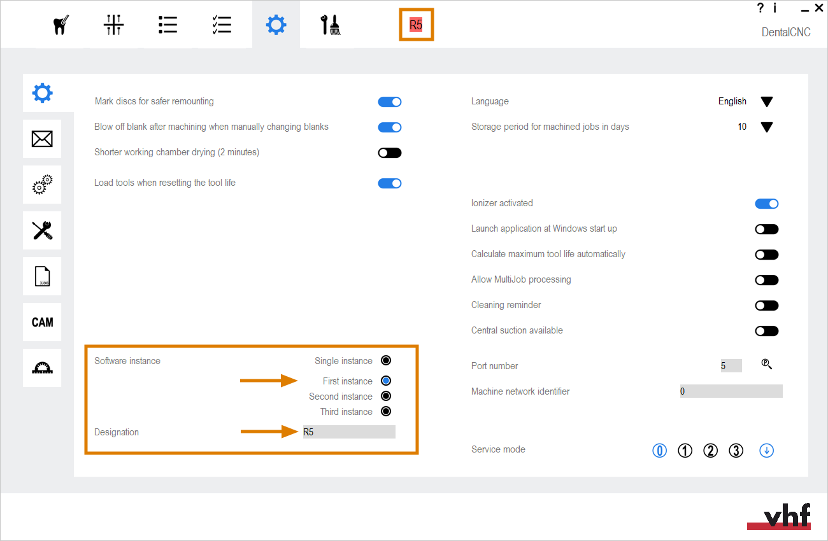The width and height of the screenshot is (828, 541).
Task: Click the Storage period for machined jobs label
Action: [x=550, y=127]
